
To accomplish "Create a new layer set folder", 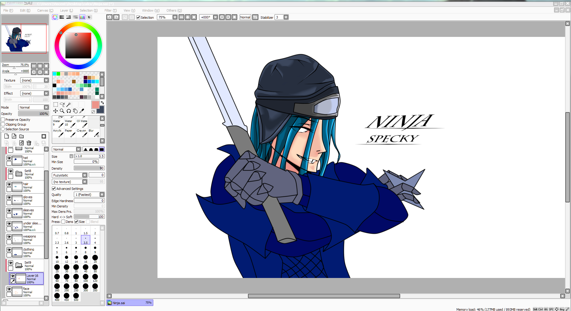I will pos(21,136).
